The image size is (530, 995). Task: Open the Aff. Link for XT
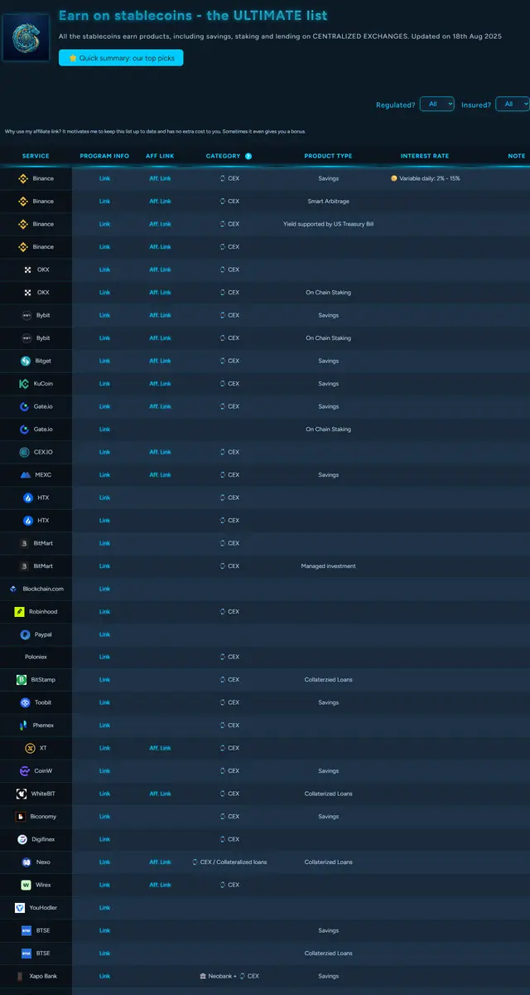tap(160, 748)
